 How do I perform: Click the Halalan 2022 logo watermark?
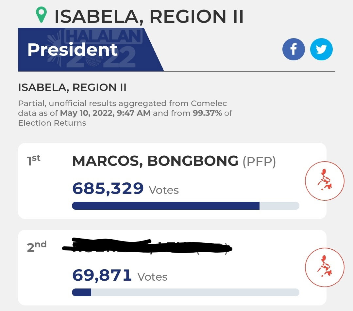pyautogui.click(x=94, y=48)
